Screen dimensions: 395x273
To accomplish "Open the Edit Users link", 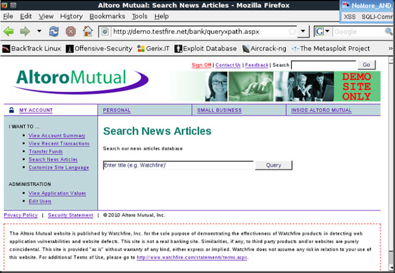I will 40,201.
